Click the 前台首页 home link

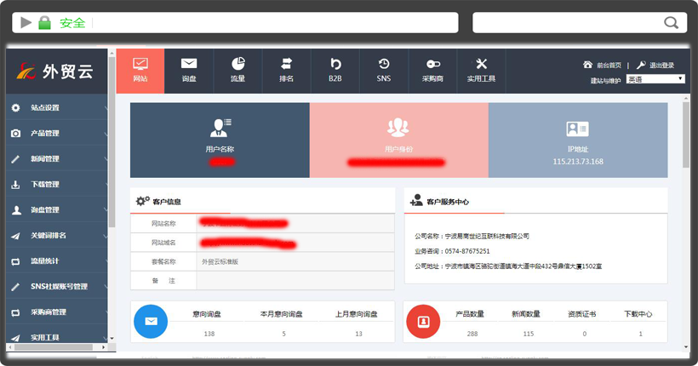coord(603,65)
